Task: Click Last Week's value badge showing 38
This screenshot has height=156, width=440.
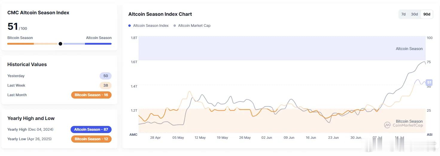Action: coord(106,85)
